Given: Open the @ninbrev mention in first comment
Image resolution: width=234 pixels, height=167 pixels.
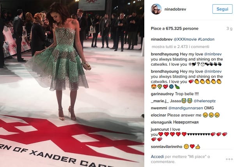Looking at the screenshot, I should coord(213,54).
